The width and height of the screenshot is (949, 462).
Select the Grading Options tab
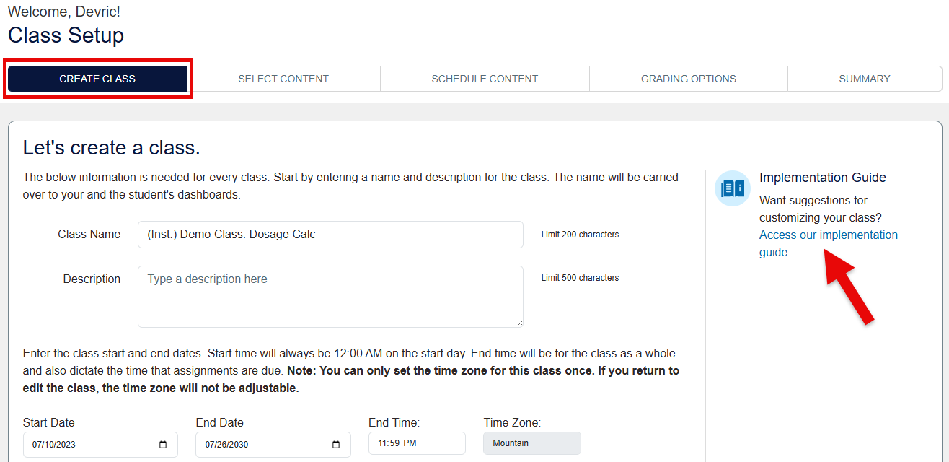point(689,79)
